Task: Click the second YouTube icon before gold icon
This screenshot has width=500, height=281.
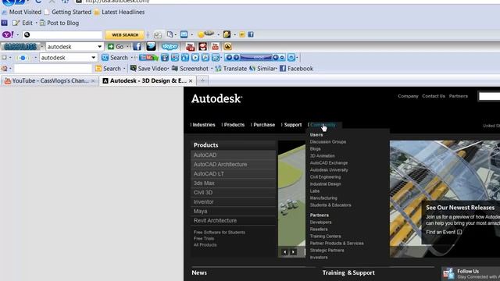Action: [x=216, y=47]
